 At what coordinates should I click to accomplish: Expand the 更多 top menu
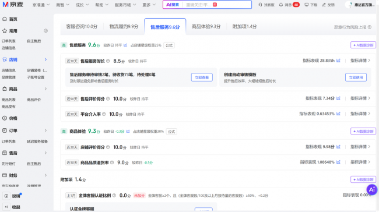(x=149, y=5)
